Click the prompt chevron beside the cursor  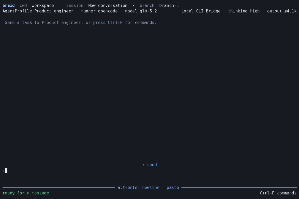tap(4, 171)
